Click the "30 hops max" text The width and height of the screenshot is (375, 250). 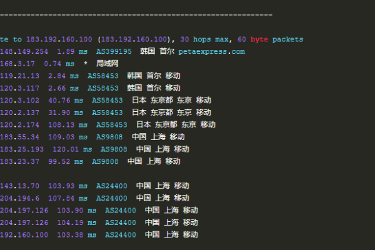click(202, 39)
